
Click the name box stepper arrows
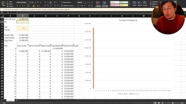click(8, 12)
